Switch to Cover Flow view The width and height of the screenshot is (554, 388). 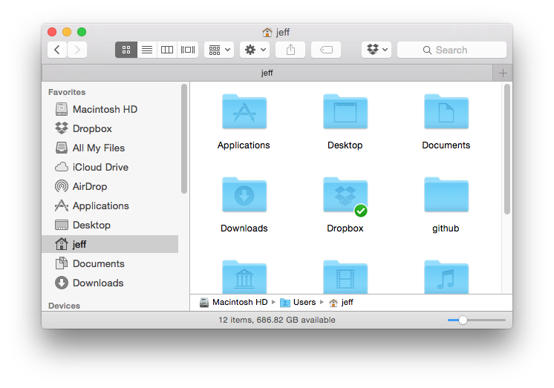pyautogui.click(x=188, y=50)
